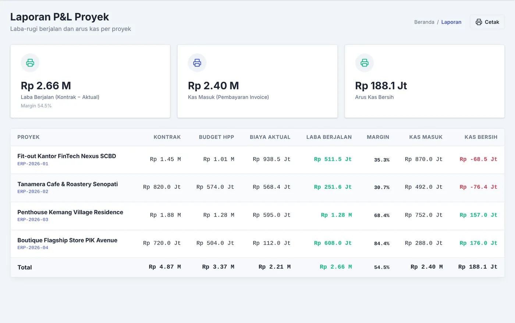Open project code ERP-2026-02

coord(33,192)
